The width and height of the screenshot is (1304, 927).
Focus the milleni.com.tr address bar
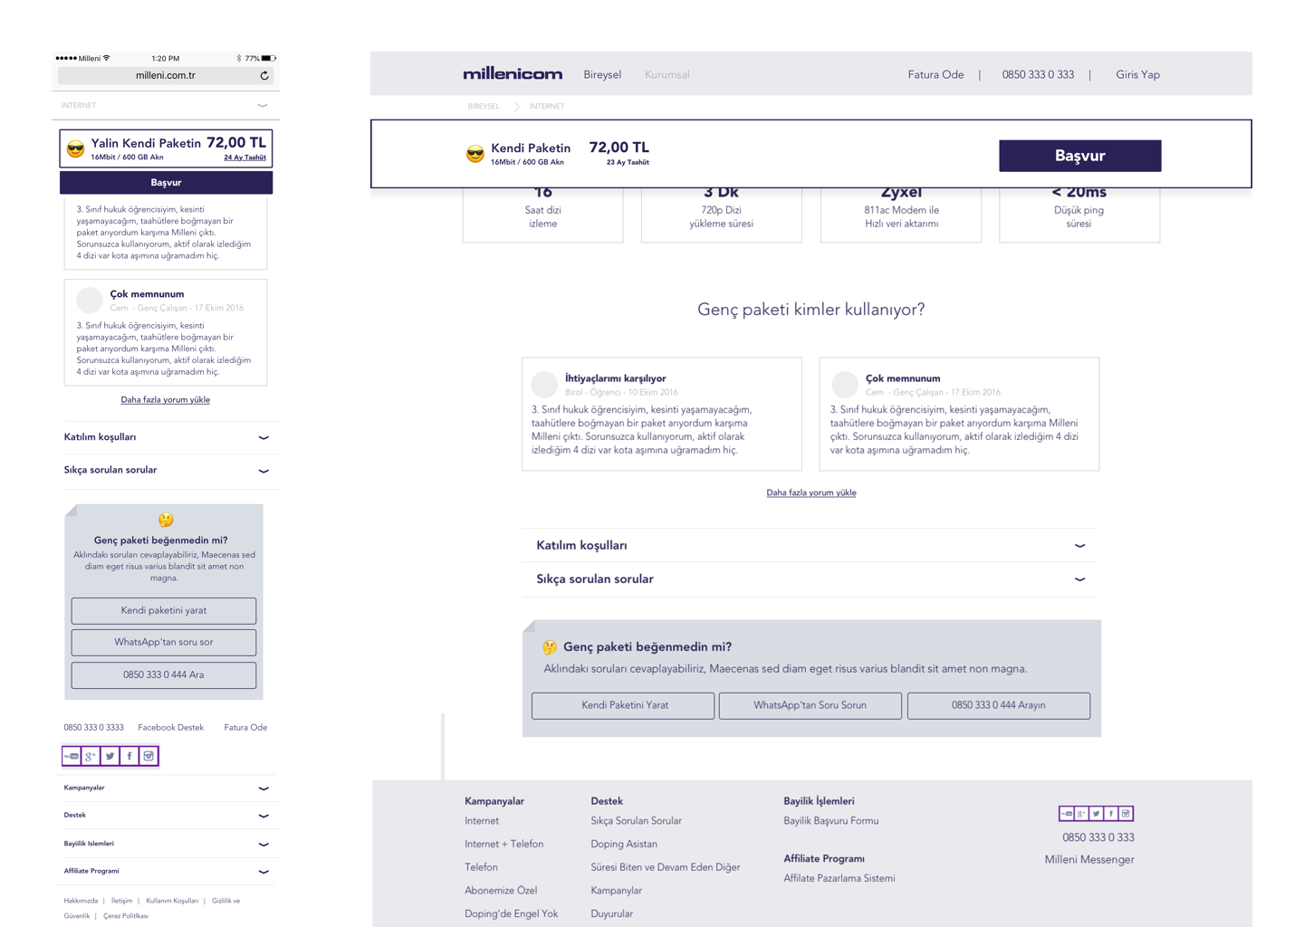click(x=166, y=76)
